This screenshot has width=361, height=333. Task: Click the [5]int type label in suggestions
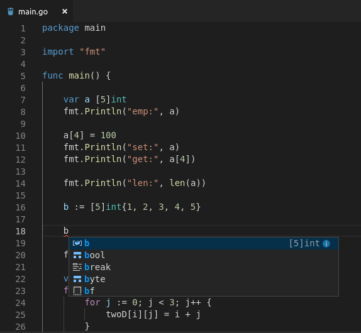pos(304,243)
